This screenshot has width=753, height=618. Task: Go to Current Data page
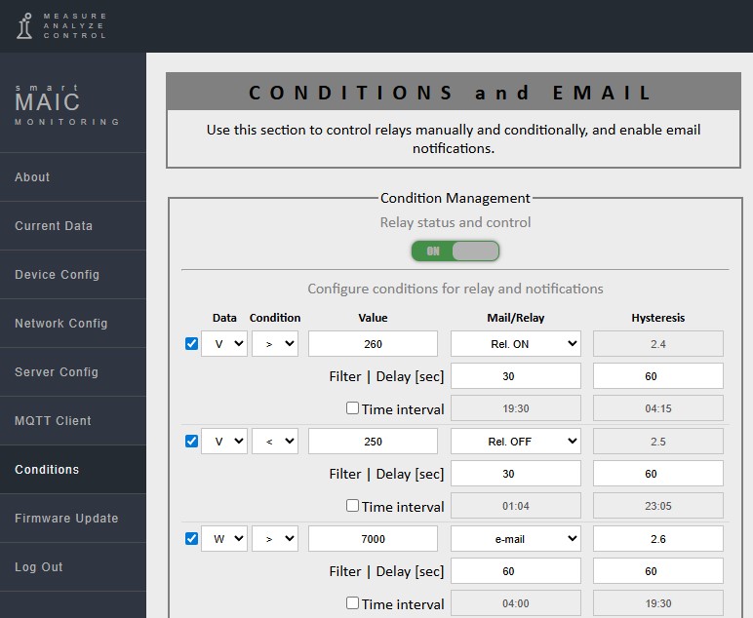click(73, 226)
